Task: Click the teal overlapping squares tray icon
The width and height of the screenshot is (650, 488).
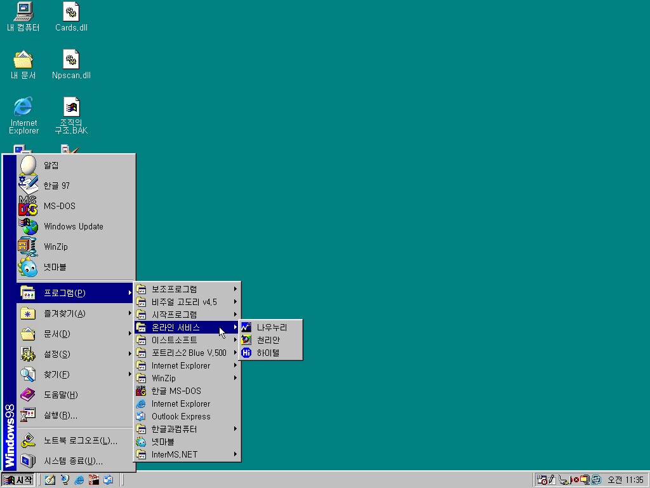Action: [595, 480]
